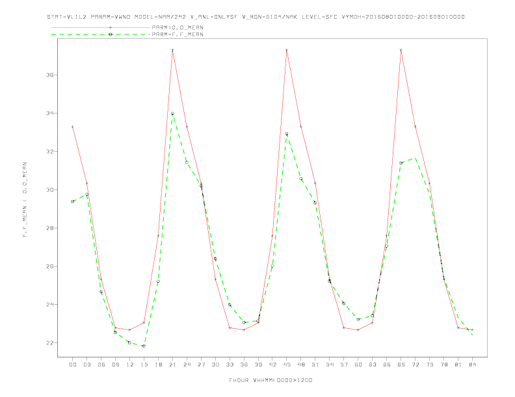Click the x-axis tick label 48
515x397 pixels.
point(301,365)
